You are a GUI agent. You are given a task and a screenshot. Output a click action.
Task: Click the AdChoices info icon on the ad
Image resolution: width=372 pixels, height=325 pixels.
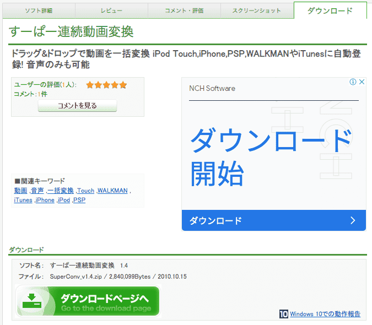pos(353,82)
